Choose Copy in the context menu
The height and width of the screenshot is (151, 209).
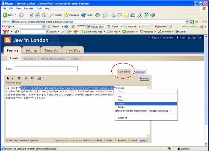[146, 100]
